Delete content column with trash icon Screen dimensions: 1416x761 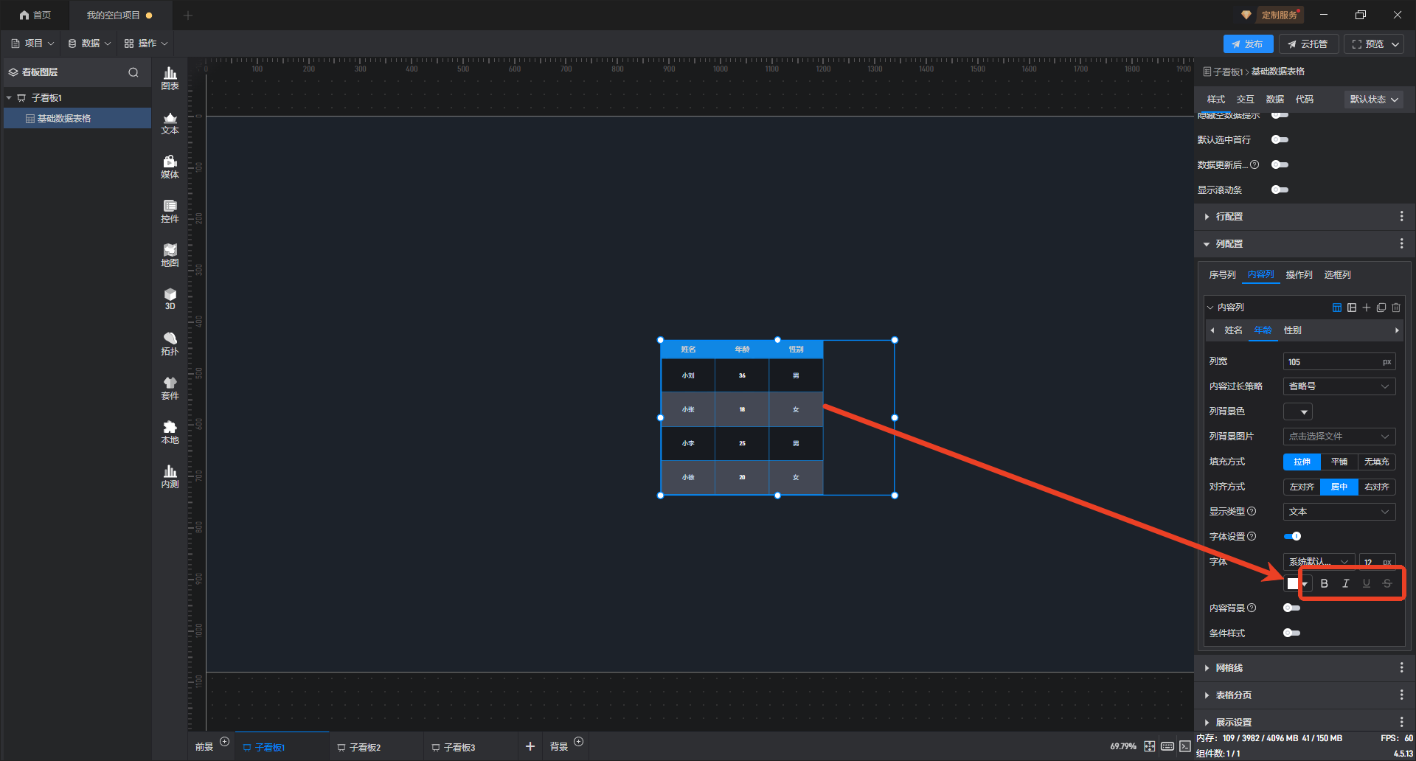click(x=1396, y=307)
